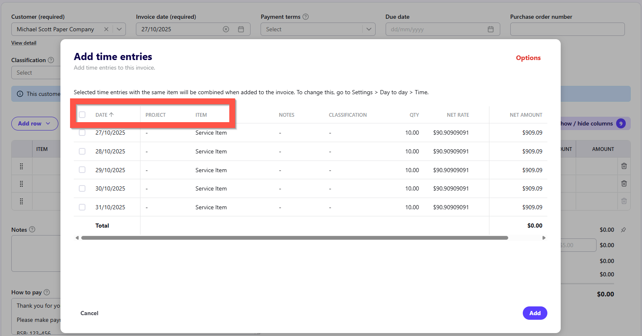Viewport: 642px width, 336px height.
Task: Check the 30/10/2025 time entry
Action: pos(82,188)
